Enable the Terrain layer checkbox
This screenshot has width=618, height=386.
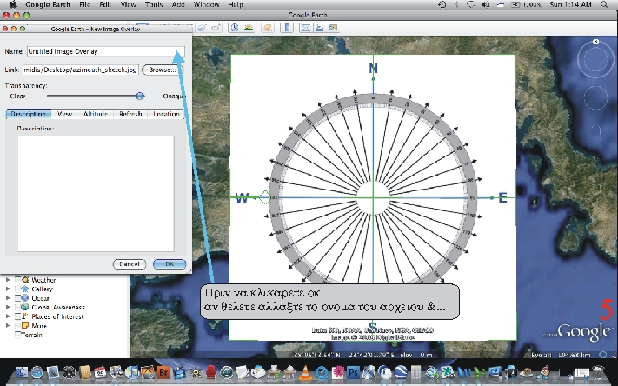click(17, 335)
